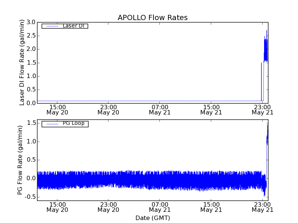The height and width of the screenshot is (223, 298).
Task: Click '23:00 May 21' tick under lower plot
Action: 262,207
